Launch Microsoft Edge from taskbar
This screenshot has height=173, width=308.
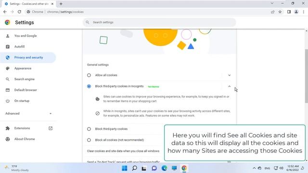[164, 168]
